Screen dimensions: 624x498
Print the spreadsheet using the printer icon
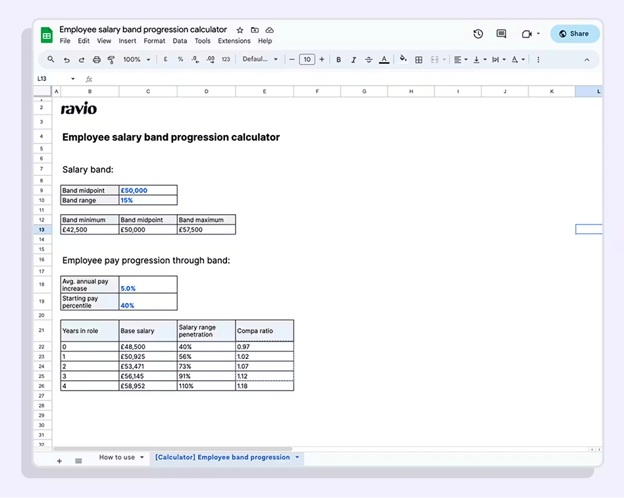97,59
